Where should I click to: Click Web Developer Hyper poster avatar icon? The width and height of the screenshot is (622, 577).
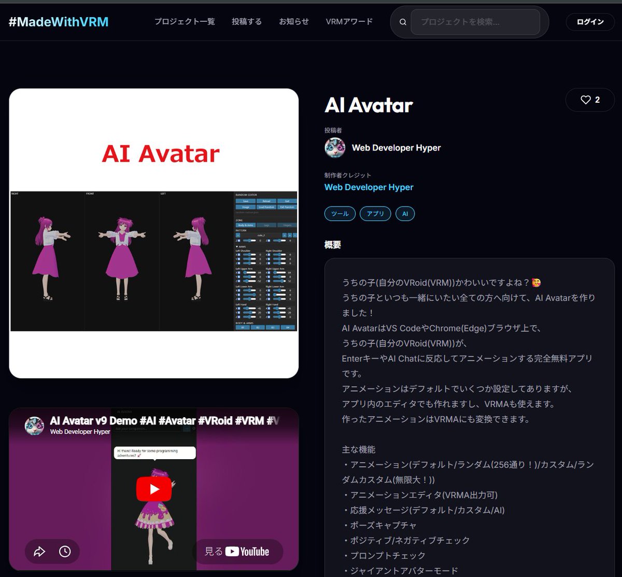tap(335, 148)
